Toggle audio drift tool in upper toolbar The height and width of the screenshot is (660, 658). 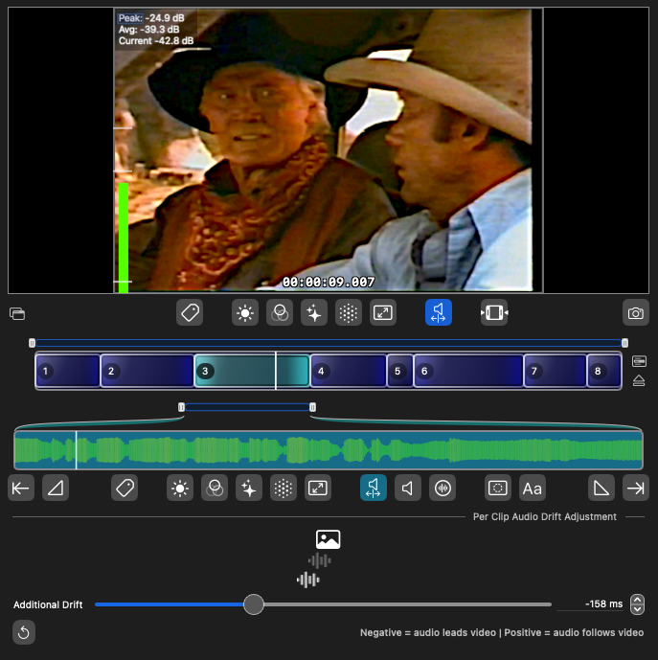[x=439, y=312]
